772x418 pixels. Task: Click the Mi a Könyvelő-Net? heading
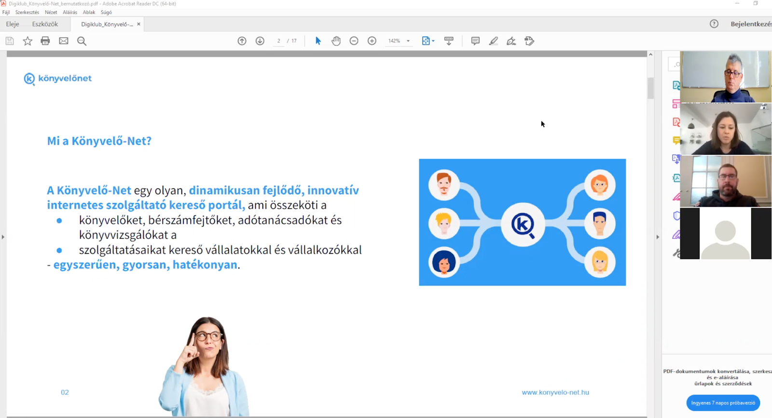click(99, 141)
